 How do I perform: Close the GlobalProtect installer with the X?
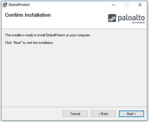tap(140, 5)
